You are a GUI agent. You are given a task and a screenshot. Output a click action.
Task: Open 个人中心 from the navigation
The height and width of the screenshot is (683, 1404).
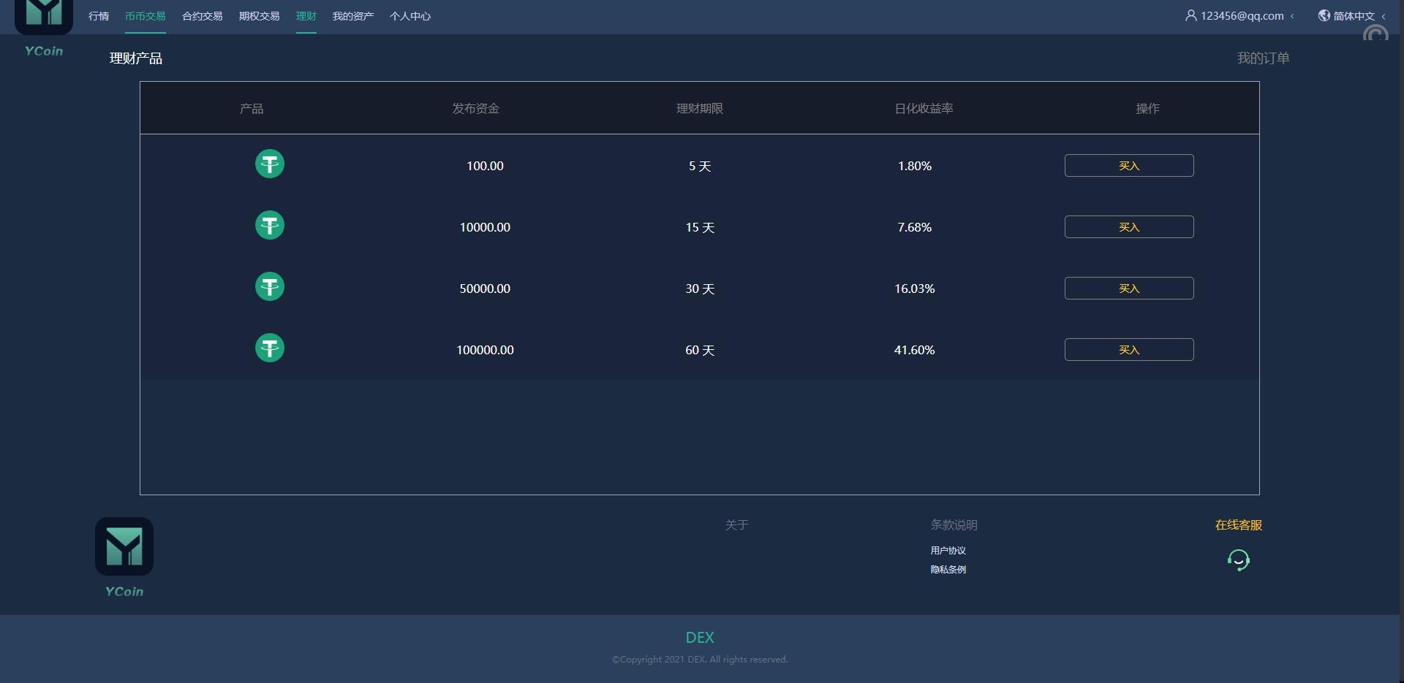click(410, 16)
